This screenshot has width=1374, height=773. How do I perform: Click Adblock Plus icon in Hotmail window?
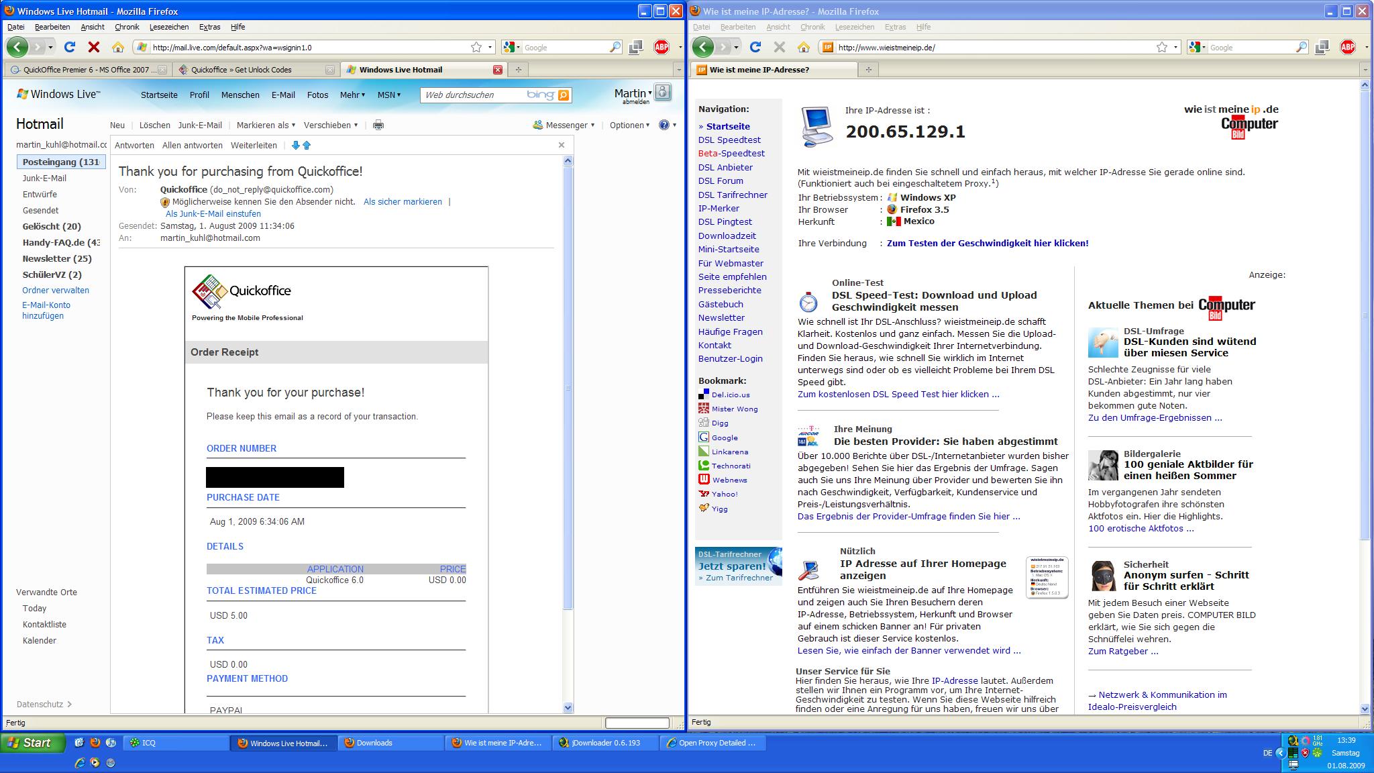coord(662,47)
